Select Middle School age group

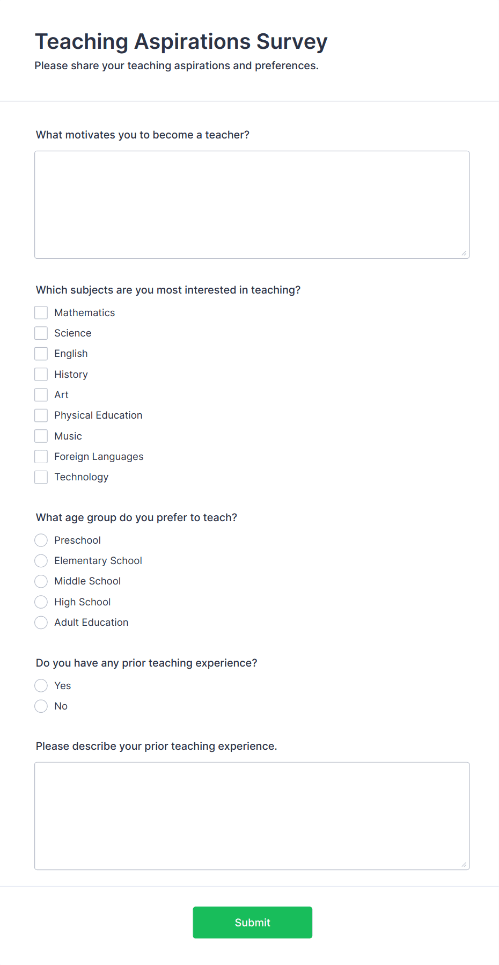[41, 581]
